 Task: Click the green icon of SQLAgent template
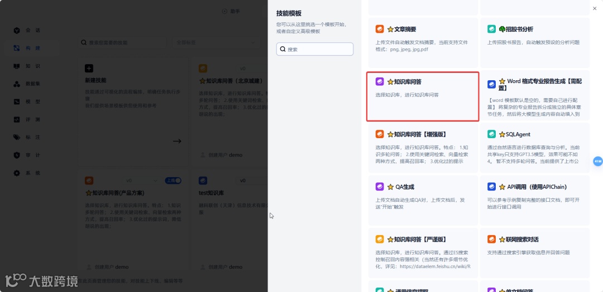pos(491,134)
